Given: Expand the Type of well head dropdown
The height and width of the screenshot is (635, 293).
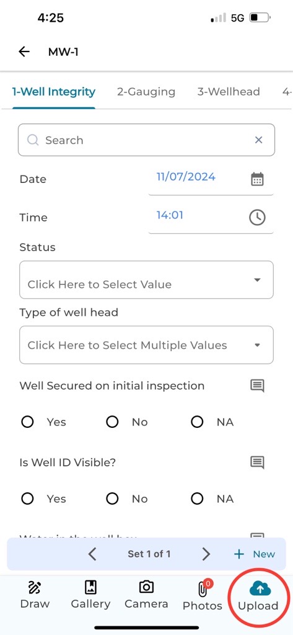Looking at the screenshot, I should tap(146, 345).
